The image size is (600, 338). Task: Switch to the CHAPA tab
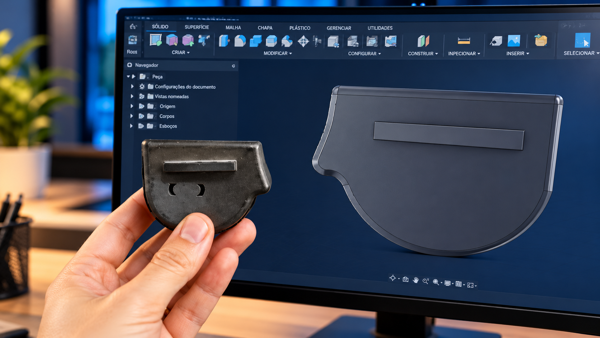pyautogui.click(x=265, y=28)
